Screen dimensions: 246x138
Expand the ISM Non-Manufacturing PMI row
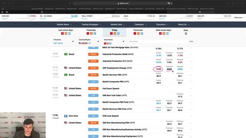point(191,123)
